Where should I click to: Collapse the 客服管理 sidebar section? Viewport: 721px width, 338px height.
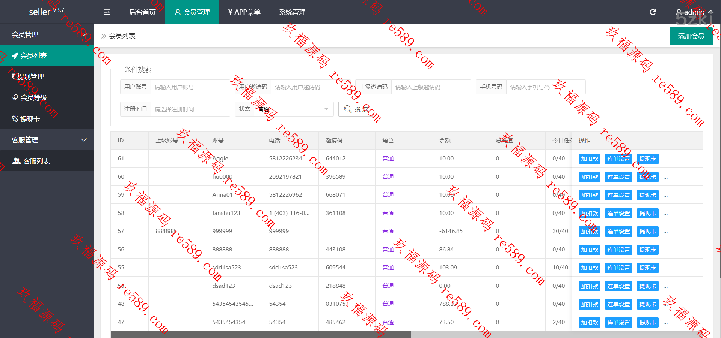84,140
